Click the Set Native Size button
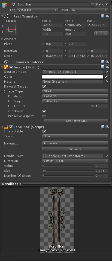The height and width of the screenshot is (261, 112). [76, 121]
